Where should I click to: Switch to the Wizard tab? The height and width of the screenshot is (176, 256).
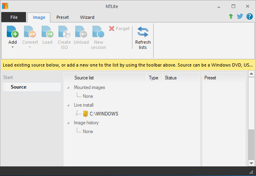click(x=87, y=17)
